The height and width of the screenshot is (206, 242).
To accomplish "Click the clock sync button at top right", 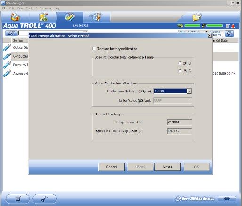I will (229, 33).
